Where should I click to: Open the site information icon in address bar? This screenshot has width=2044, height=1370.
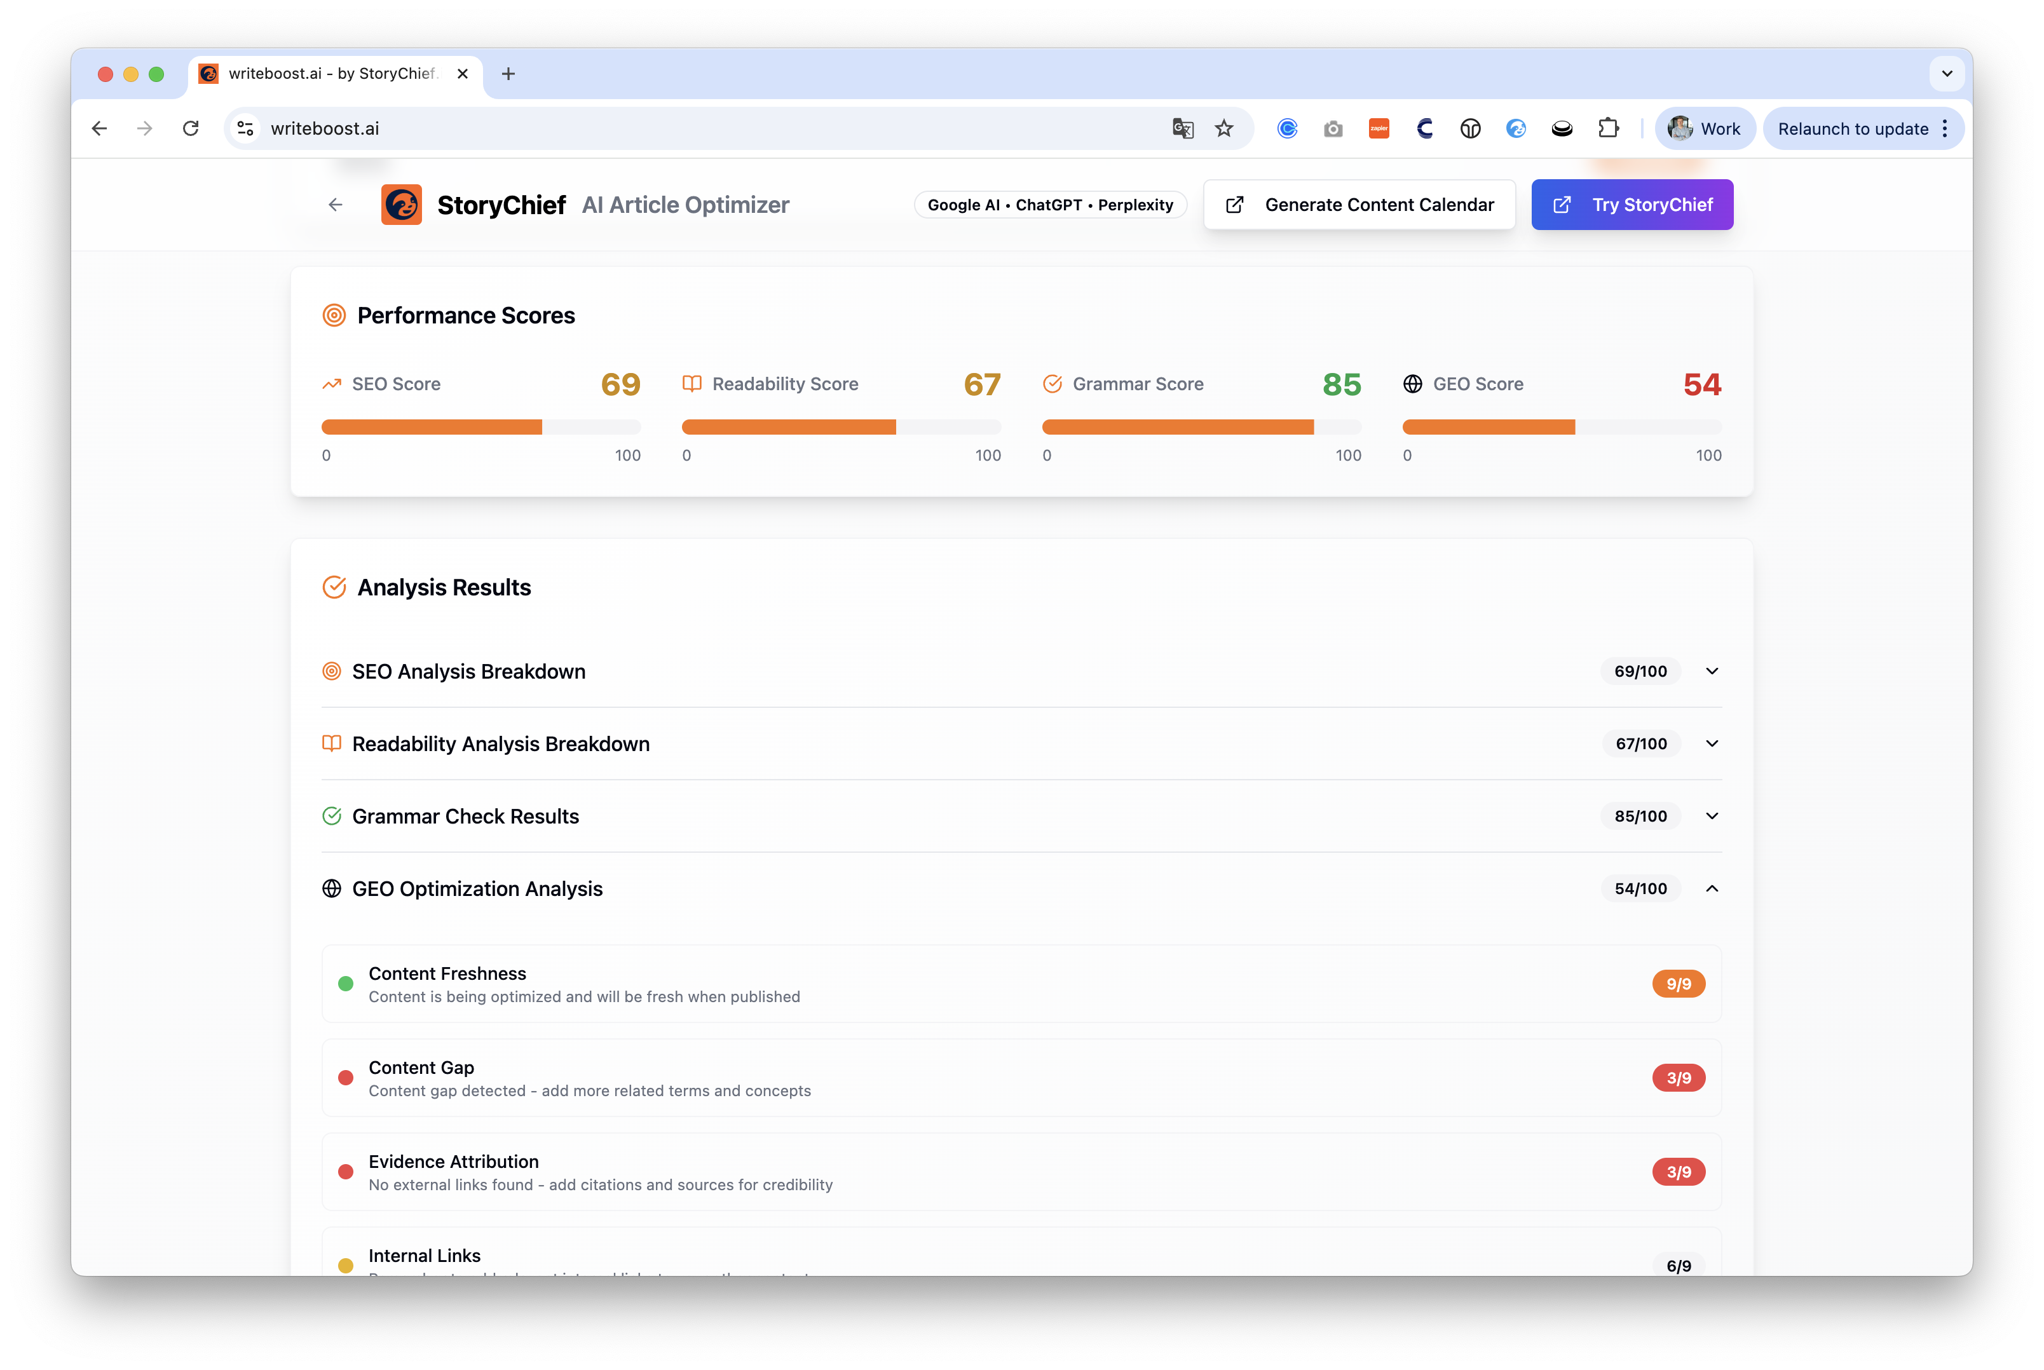click(x=245, y=128)
